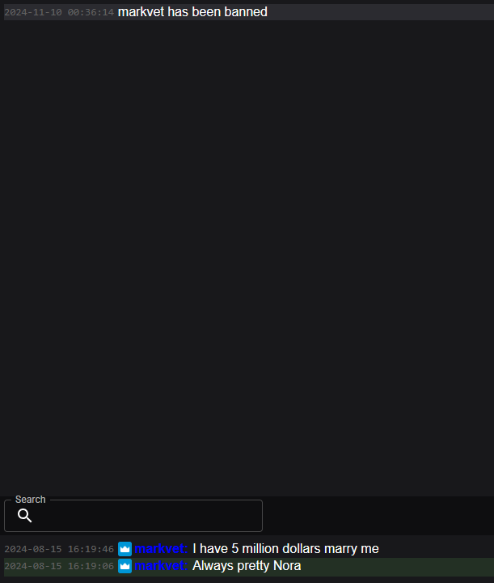494x583 pixels.
Task: Click the Search field label
Action: (x=31, y=500)
